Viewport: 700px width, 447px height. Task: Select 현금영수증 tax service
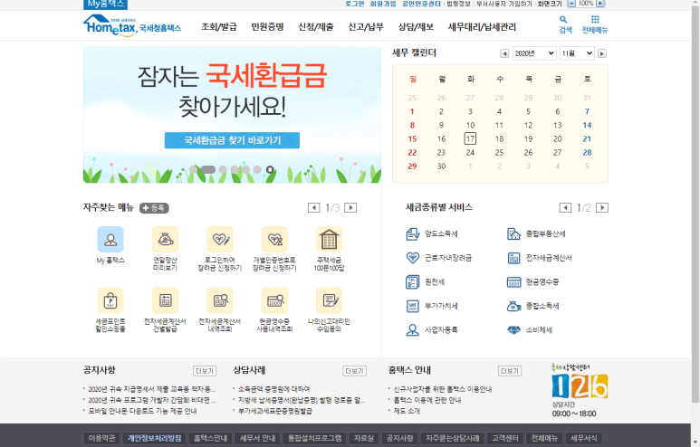point(533,282)
